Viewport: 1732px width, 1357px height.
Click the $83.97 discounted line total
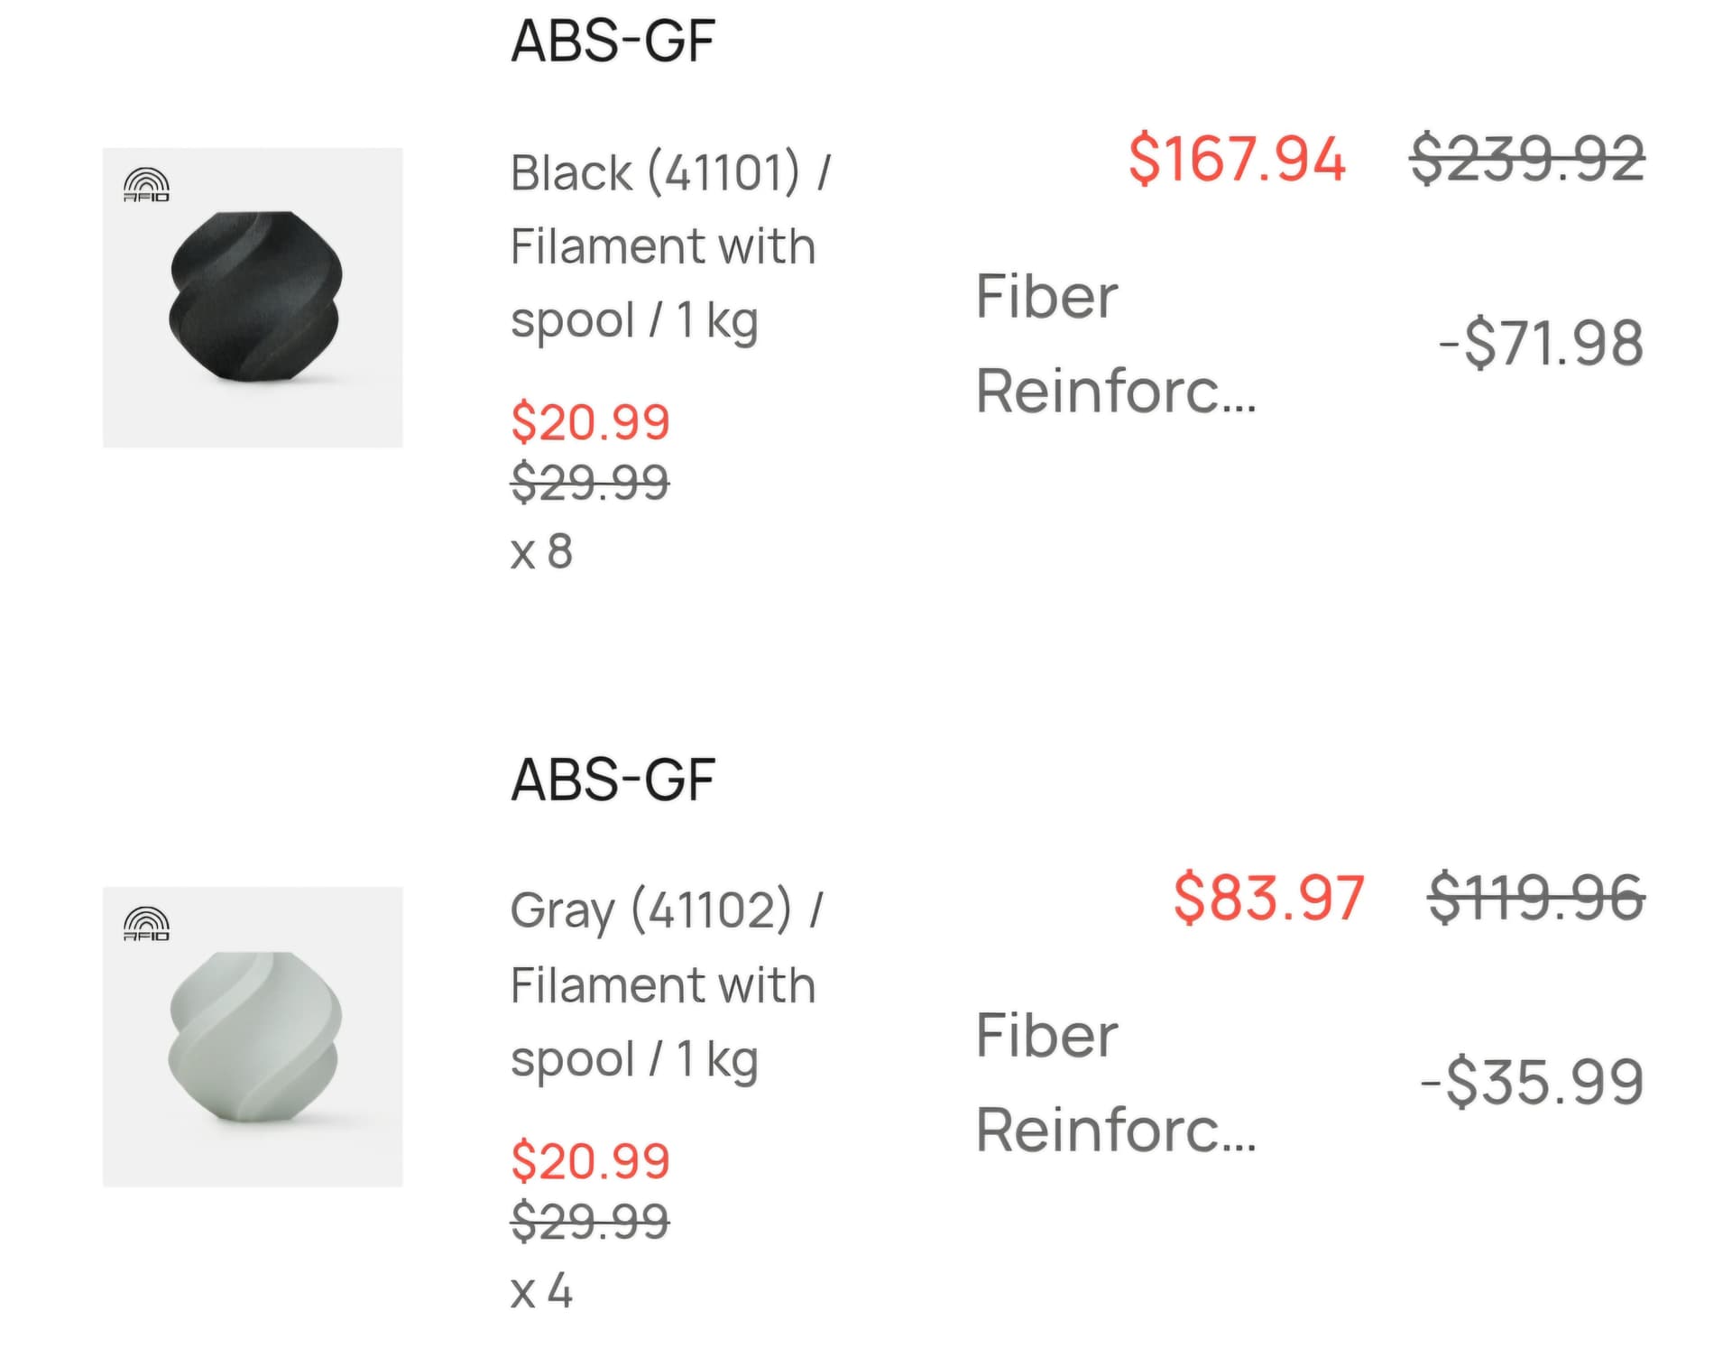[1268, 899]
